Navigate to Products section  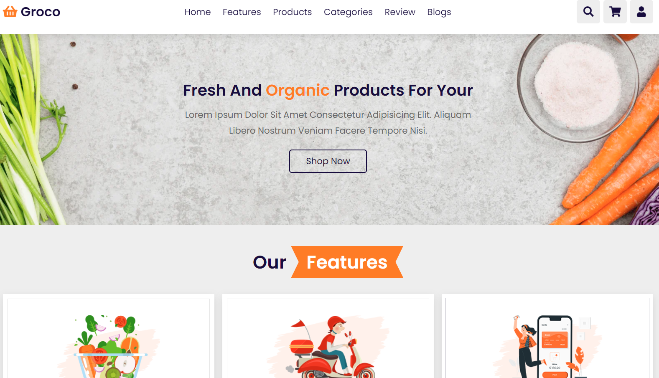292,12
